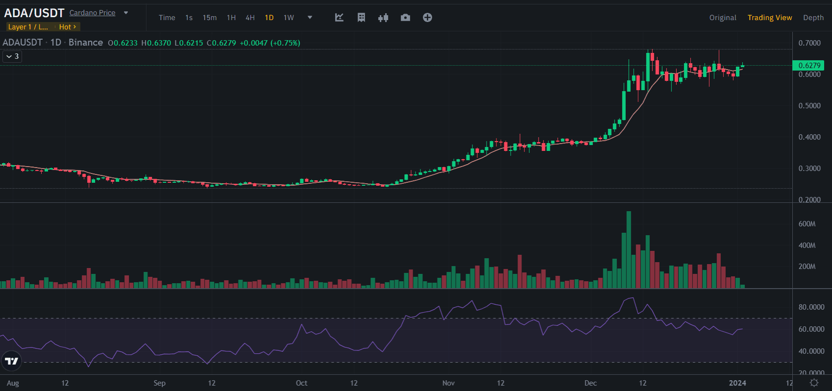Open the Depth chart tab
The image size is (832, 391).
[x=813, y=18]
